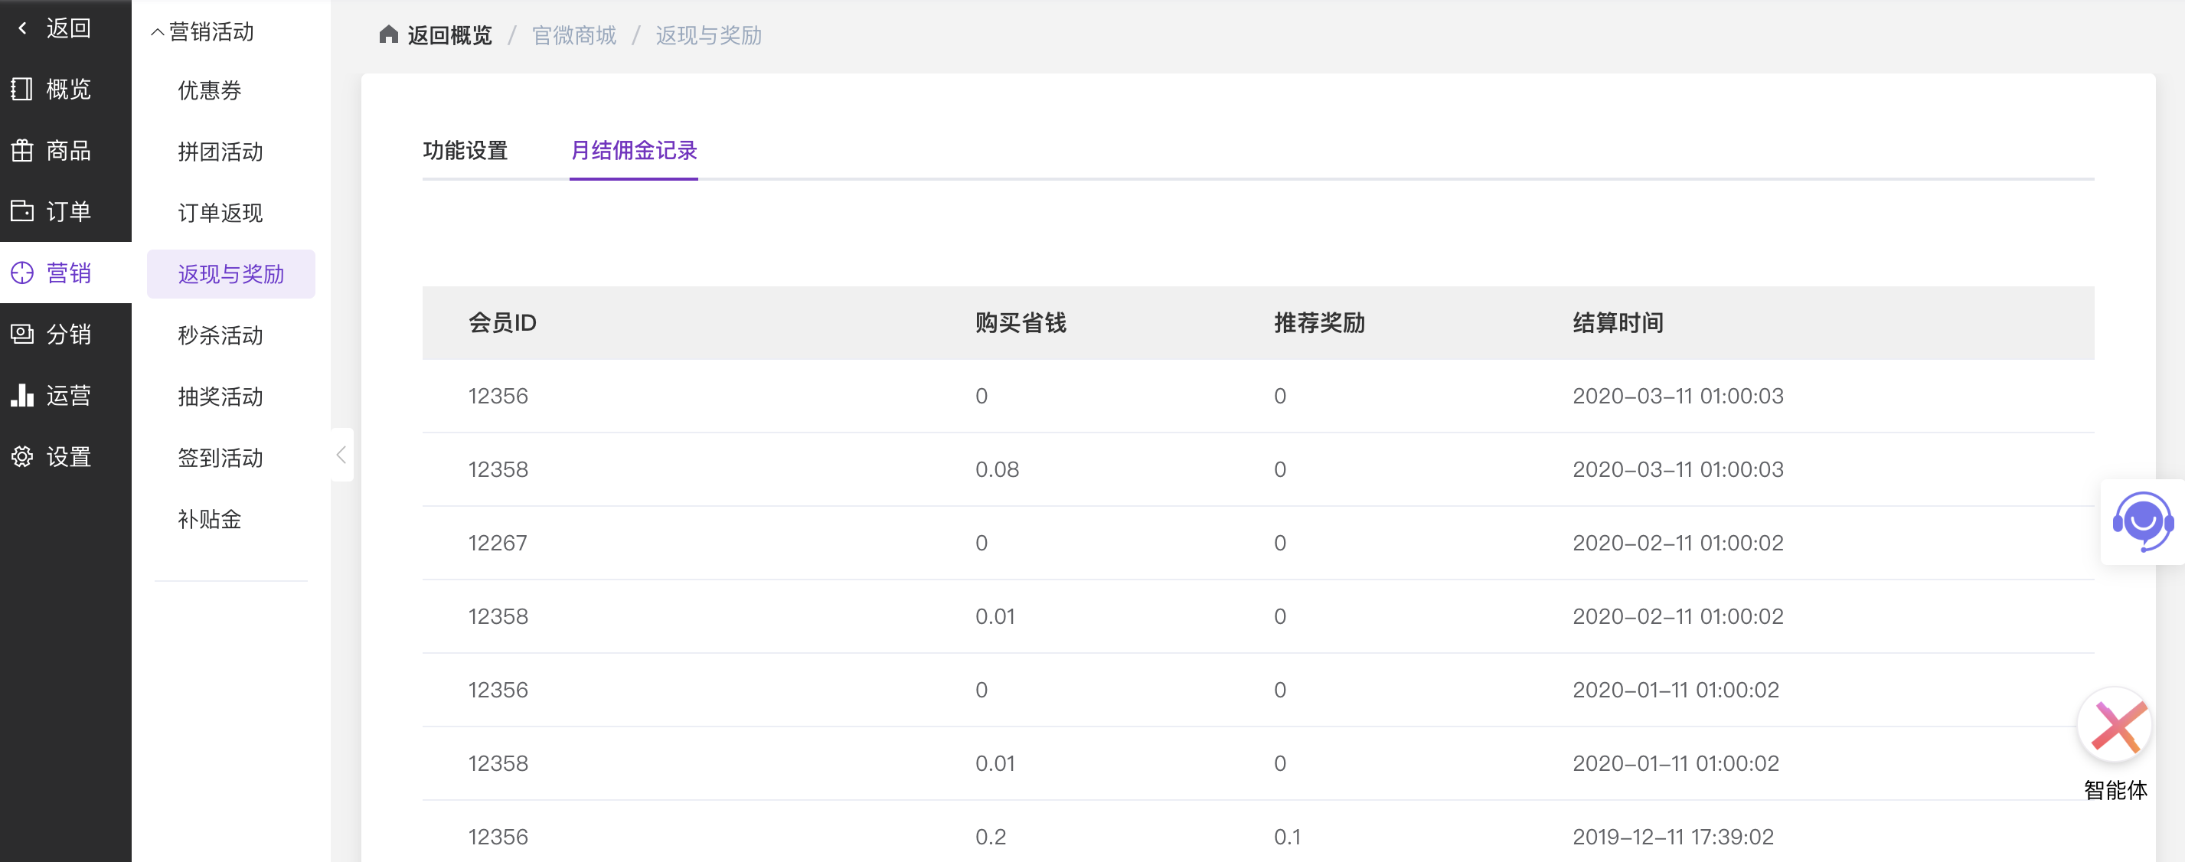The width and height of the screenshot is (2185, 862).
Task: Select the 分销 distribution icon
Action: coord(22,335)
